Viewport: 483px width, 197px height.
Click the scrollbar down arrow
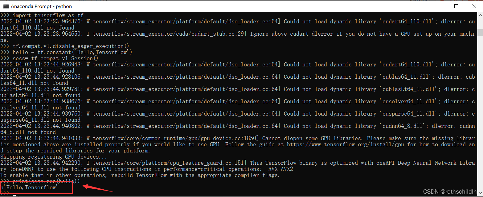pyautogui.click(x=480, y=194)
